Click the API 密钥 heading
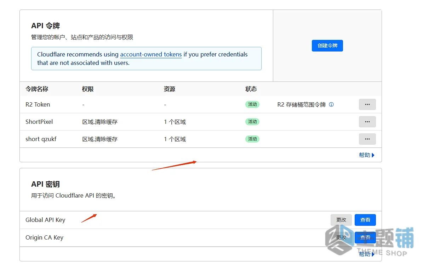The height and width of the screenshot is (266, 423). coord(45,184)
